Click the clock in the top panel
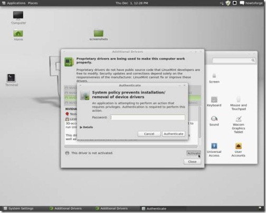 (132, 3)
